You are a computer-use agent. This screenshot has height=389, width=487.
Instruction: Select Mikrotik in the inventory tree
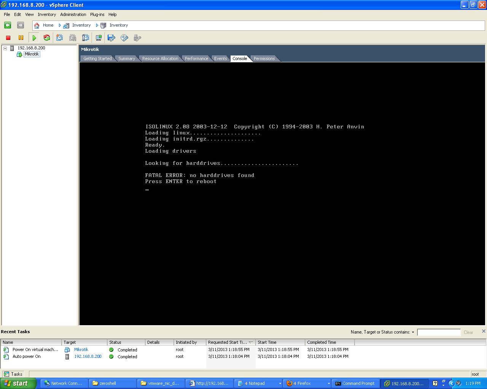tap(32, 54)
